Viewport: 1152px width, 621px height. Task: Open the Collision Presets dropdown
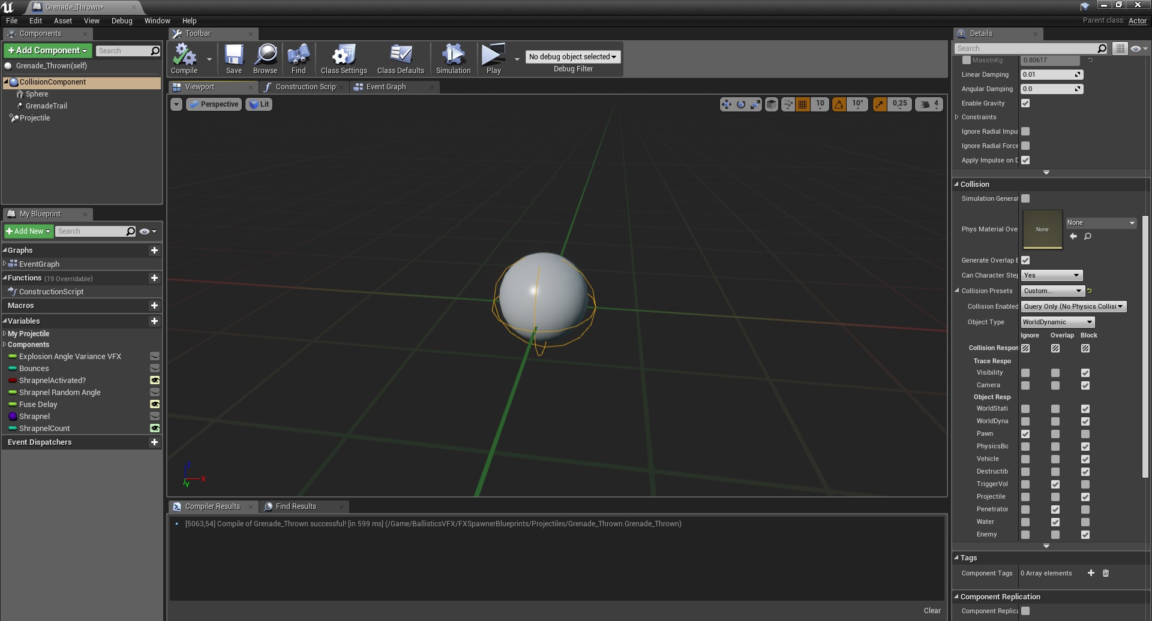1052,291
